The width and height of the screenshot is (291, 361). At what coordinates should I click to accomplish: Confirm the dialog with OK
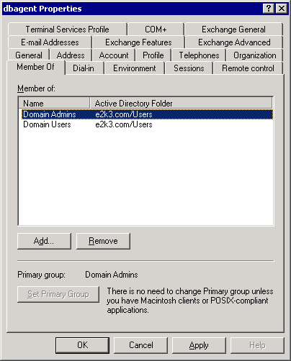(82, 345)
